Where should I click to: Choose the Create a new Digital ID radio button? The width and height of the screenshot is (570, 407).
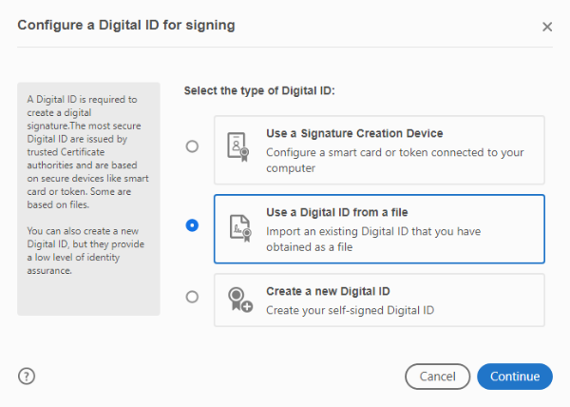pos(192,297)
